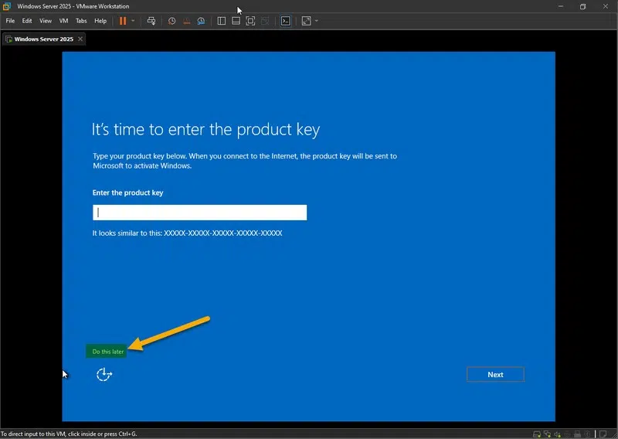This screenshot has height=439, width=618.
Task: Click the product key input field
Action: click(200, 213)
